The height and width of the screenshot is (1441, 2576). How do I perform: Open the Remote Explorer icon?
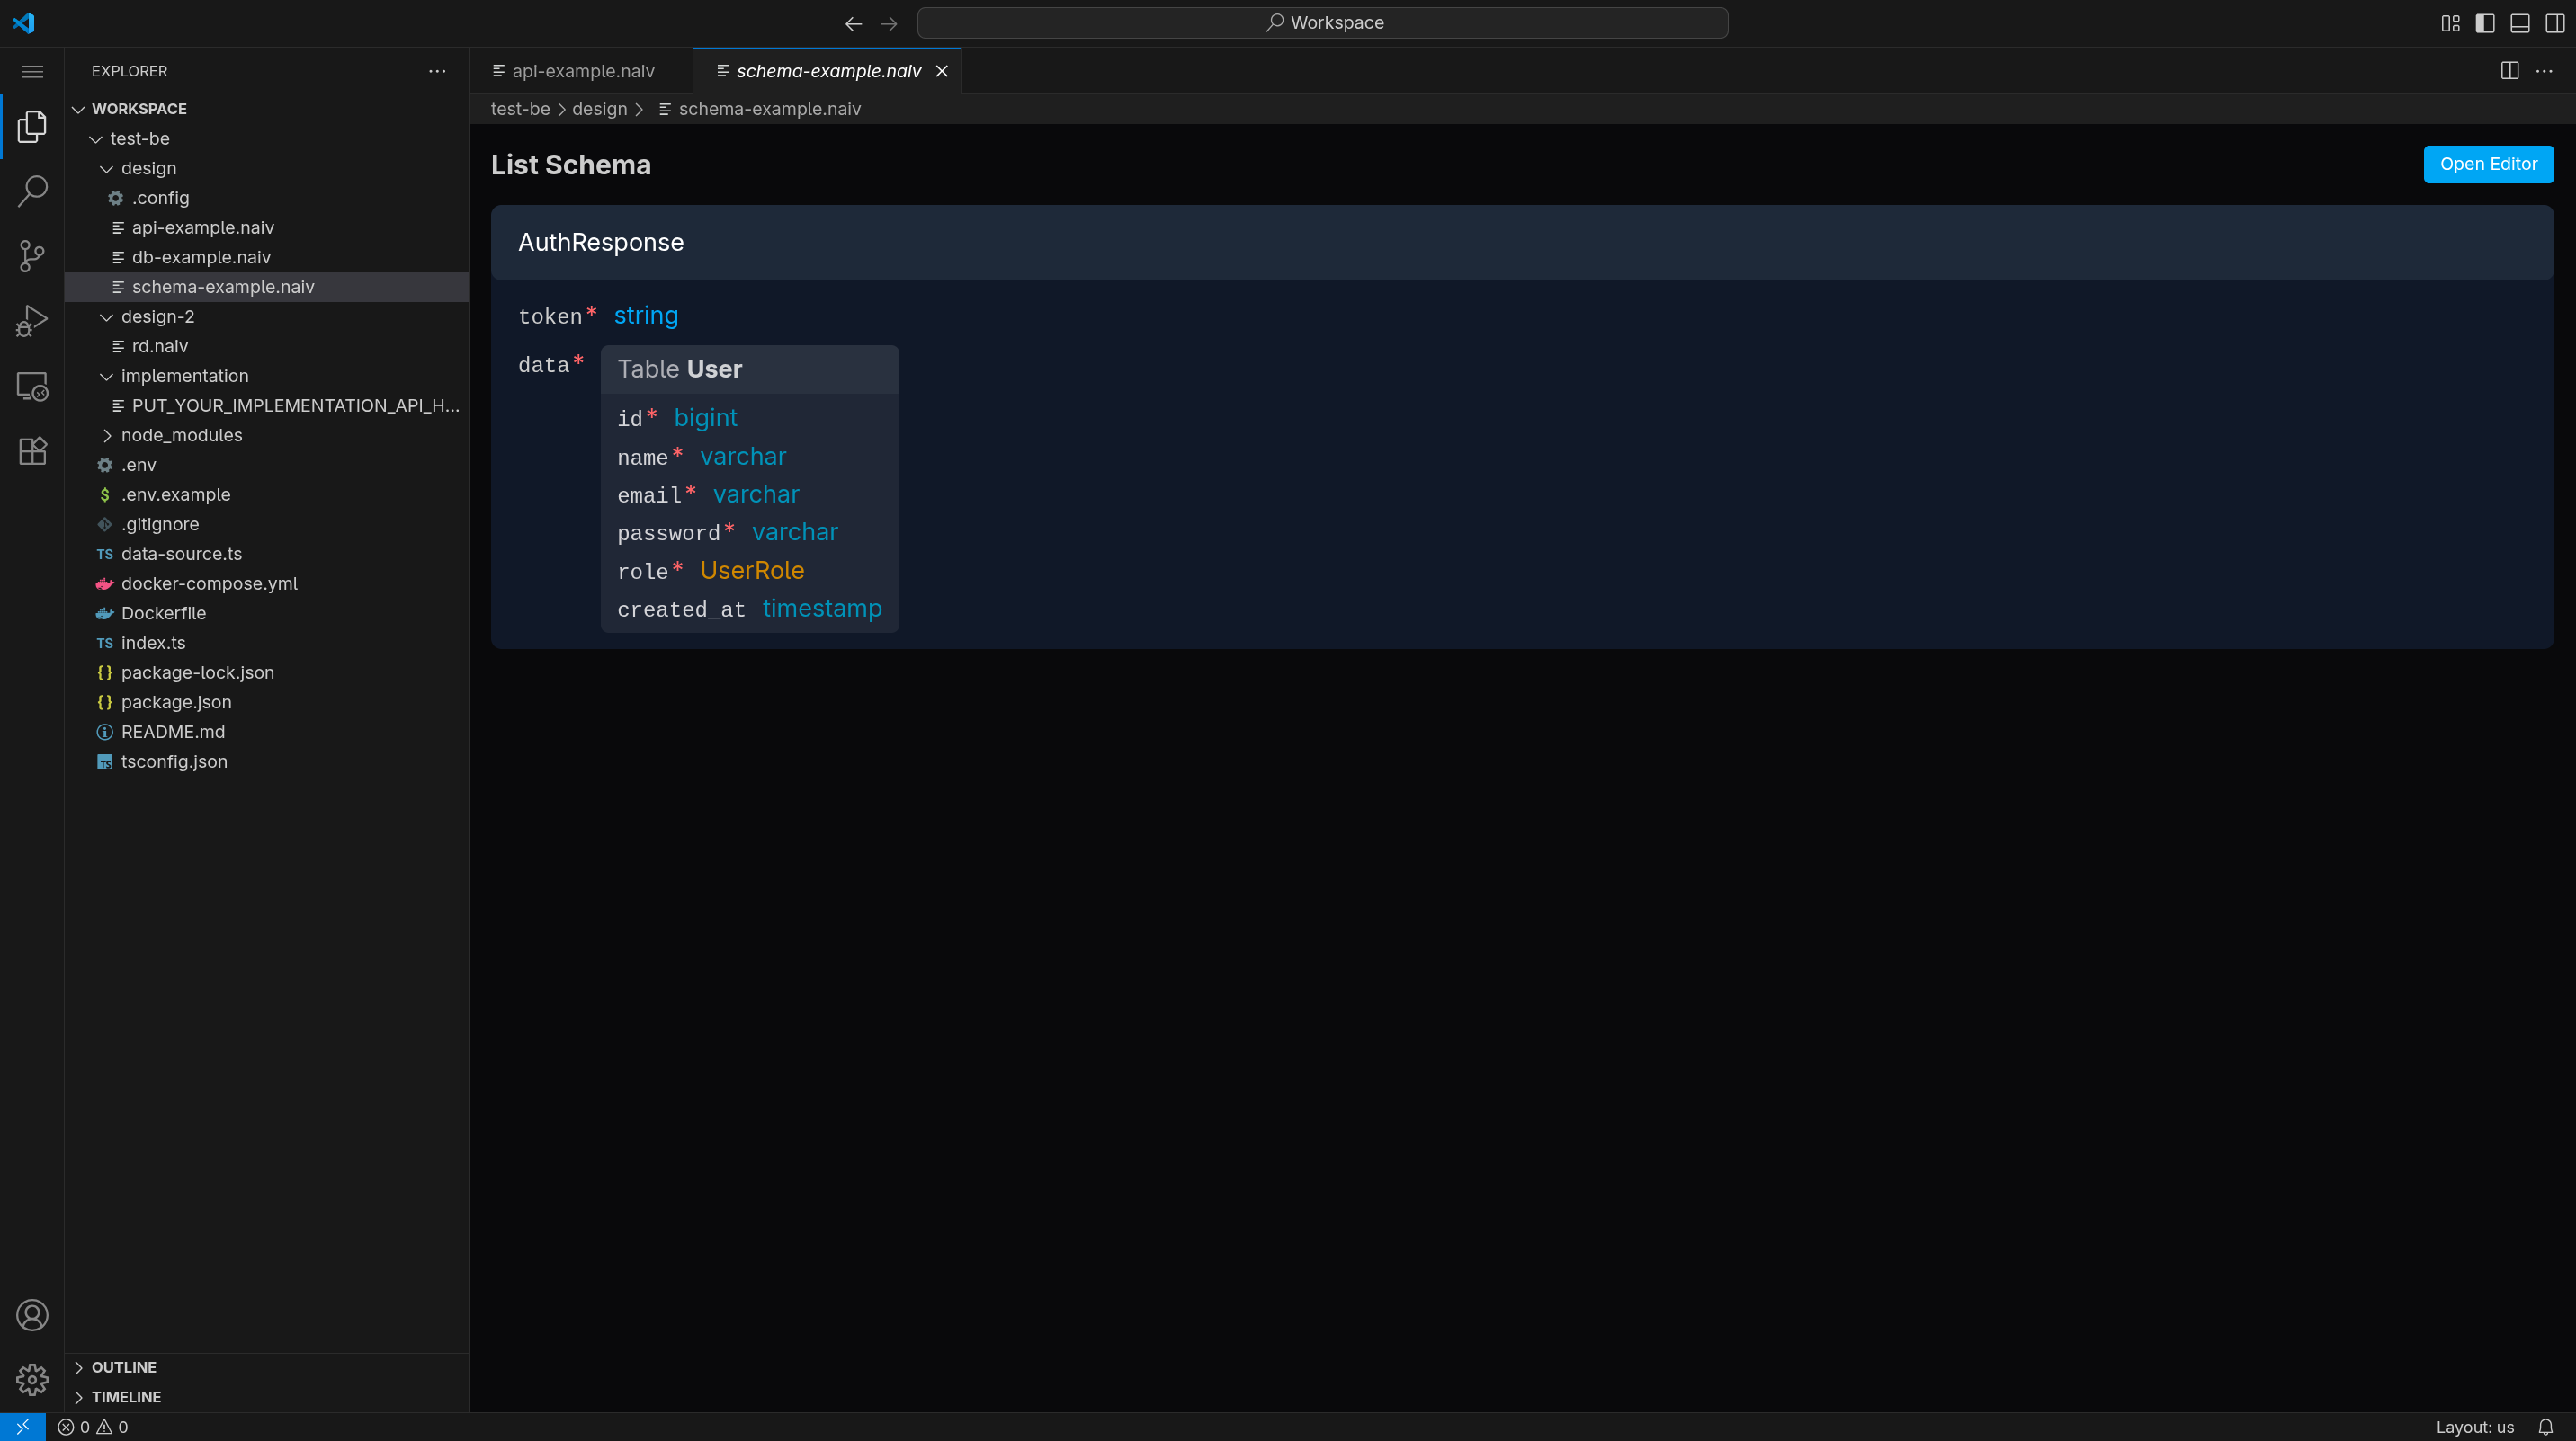coord(31,387)
